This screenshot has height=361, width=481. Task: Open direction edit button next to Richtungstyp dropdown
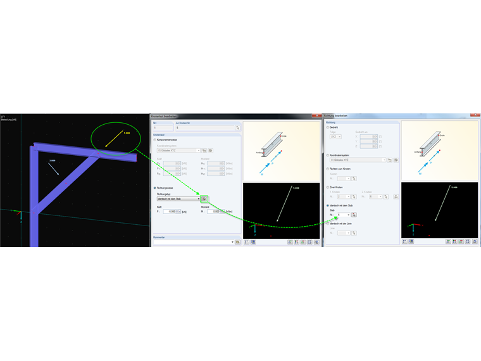point(204,199)
